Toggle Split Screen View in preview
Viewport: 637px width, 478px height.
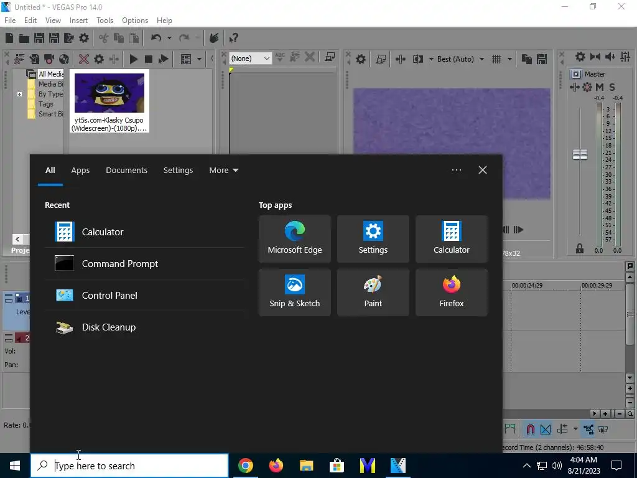click(417, 59)
